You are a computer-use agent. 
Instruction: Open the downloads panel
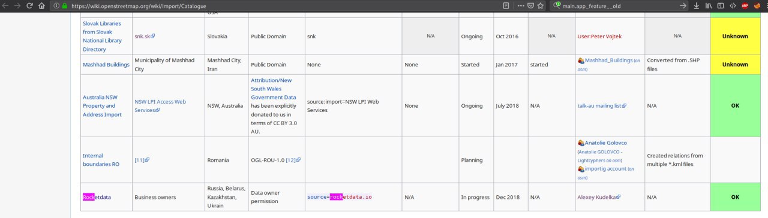696,5
